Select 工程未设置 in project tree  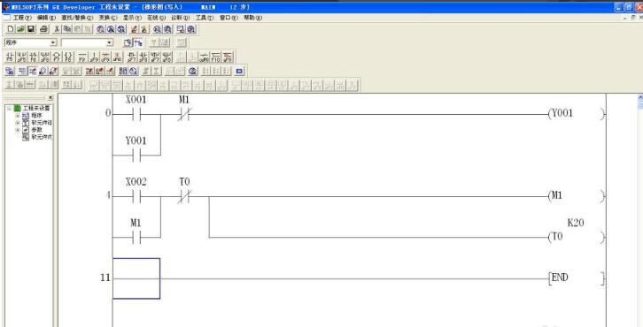(36, 109)
